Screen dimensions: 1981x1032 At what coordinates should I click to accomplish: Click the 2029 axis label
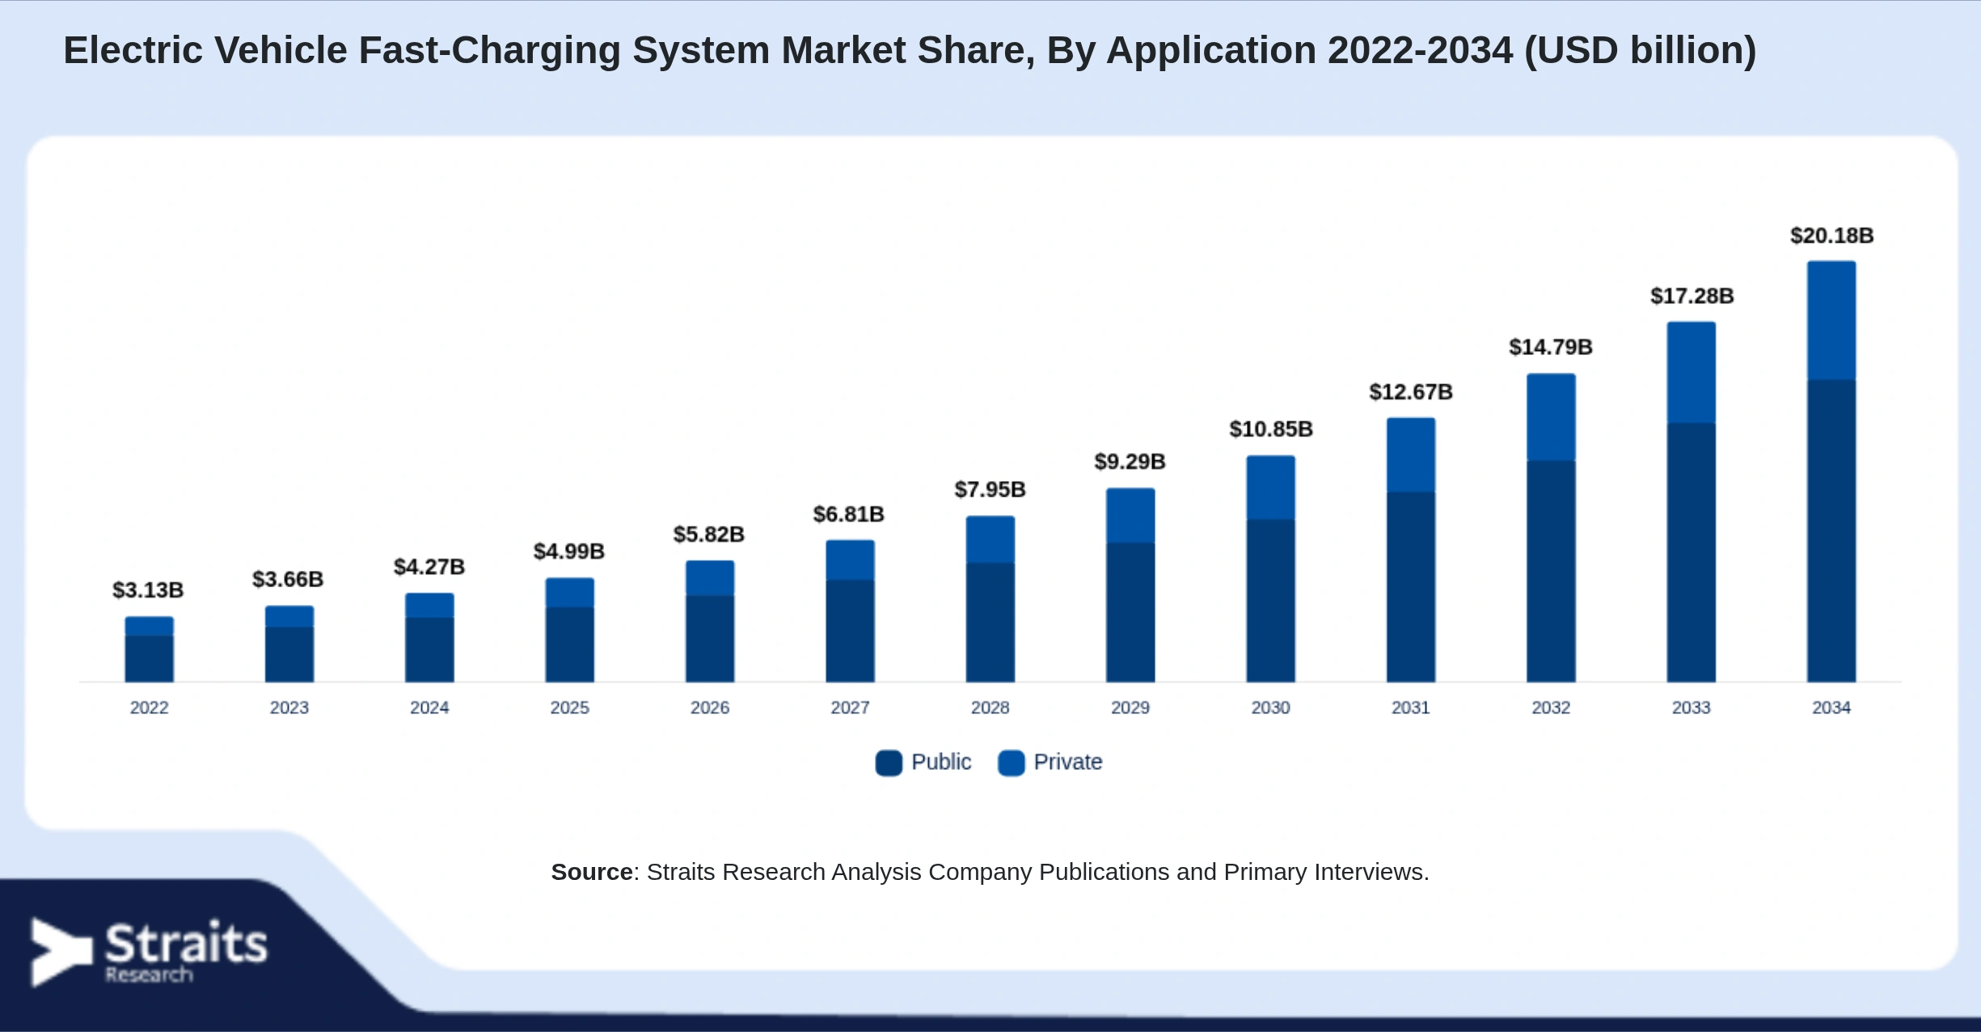point(1130,708)
